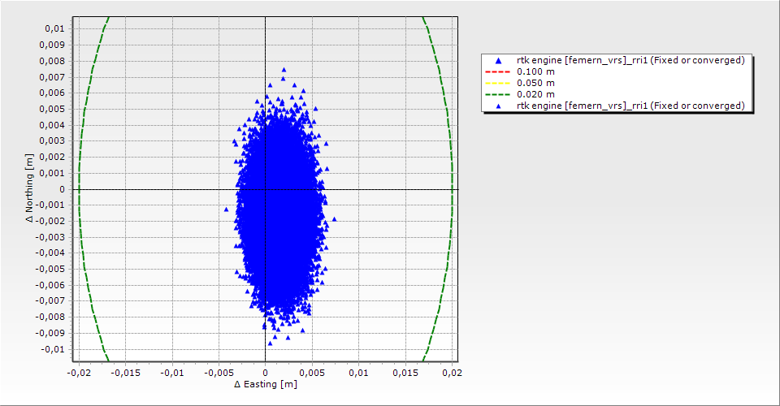Click the first rtk engine legend entry text
The height and width of the screenshot is (406, 780).
630,60
